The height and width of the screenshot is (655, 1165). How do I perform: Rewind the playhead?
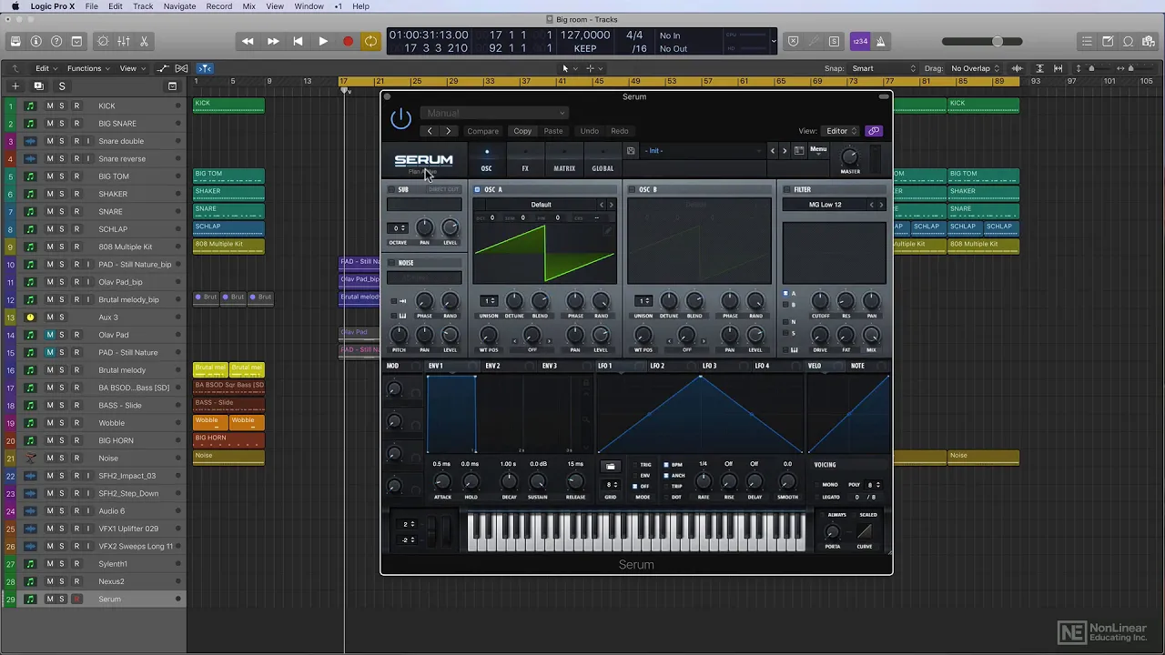[248, 41]
